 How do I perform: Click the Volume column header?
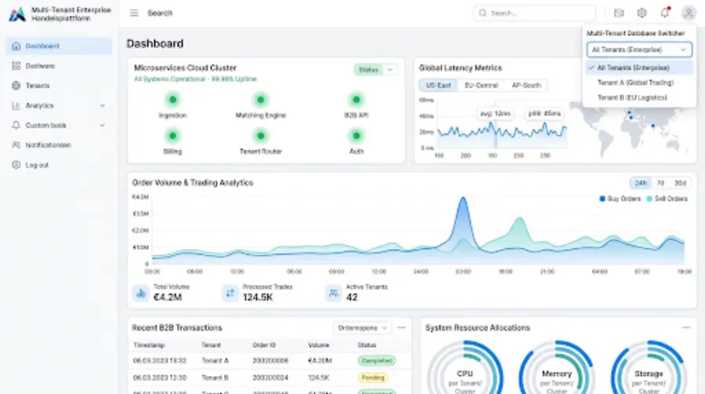pos(318,345)
